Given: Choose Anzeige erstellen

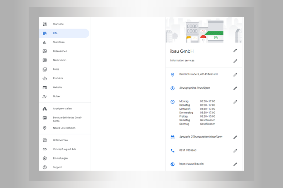Looking at the screenshot, I should point(65,109).
